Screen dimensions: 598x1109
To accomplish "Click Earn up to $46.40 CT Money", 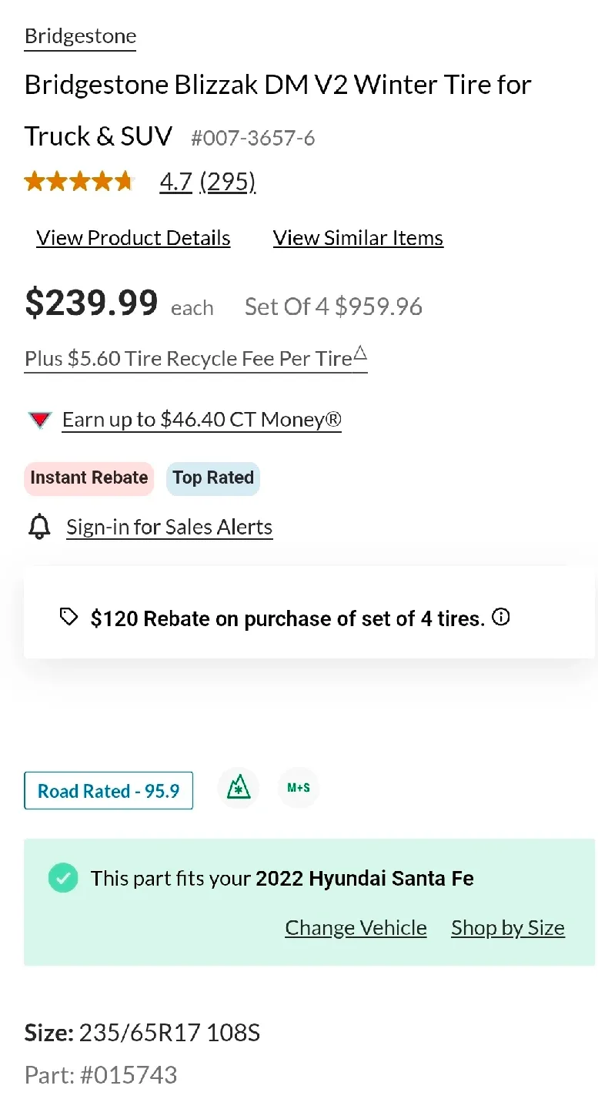I will [202, 420].
